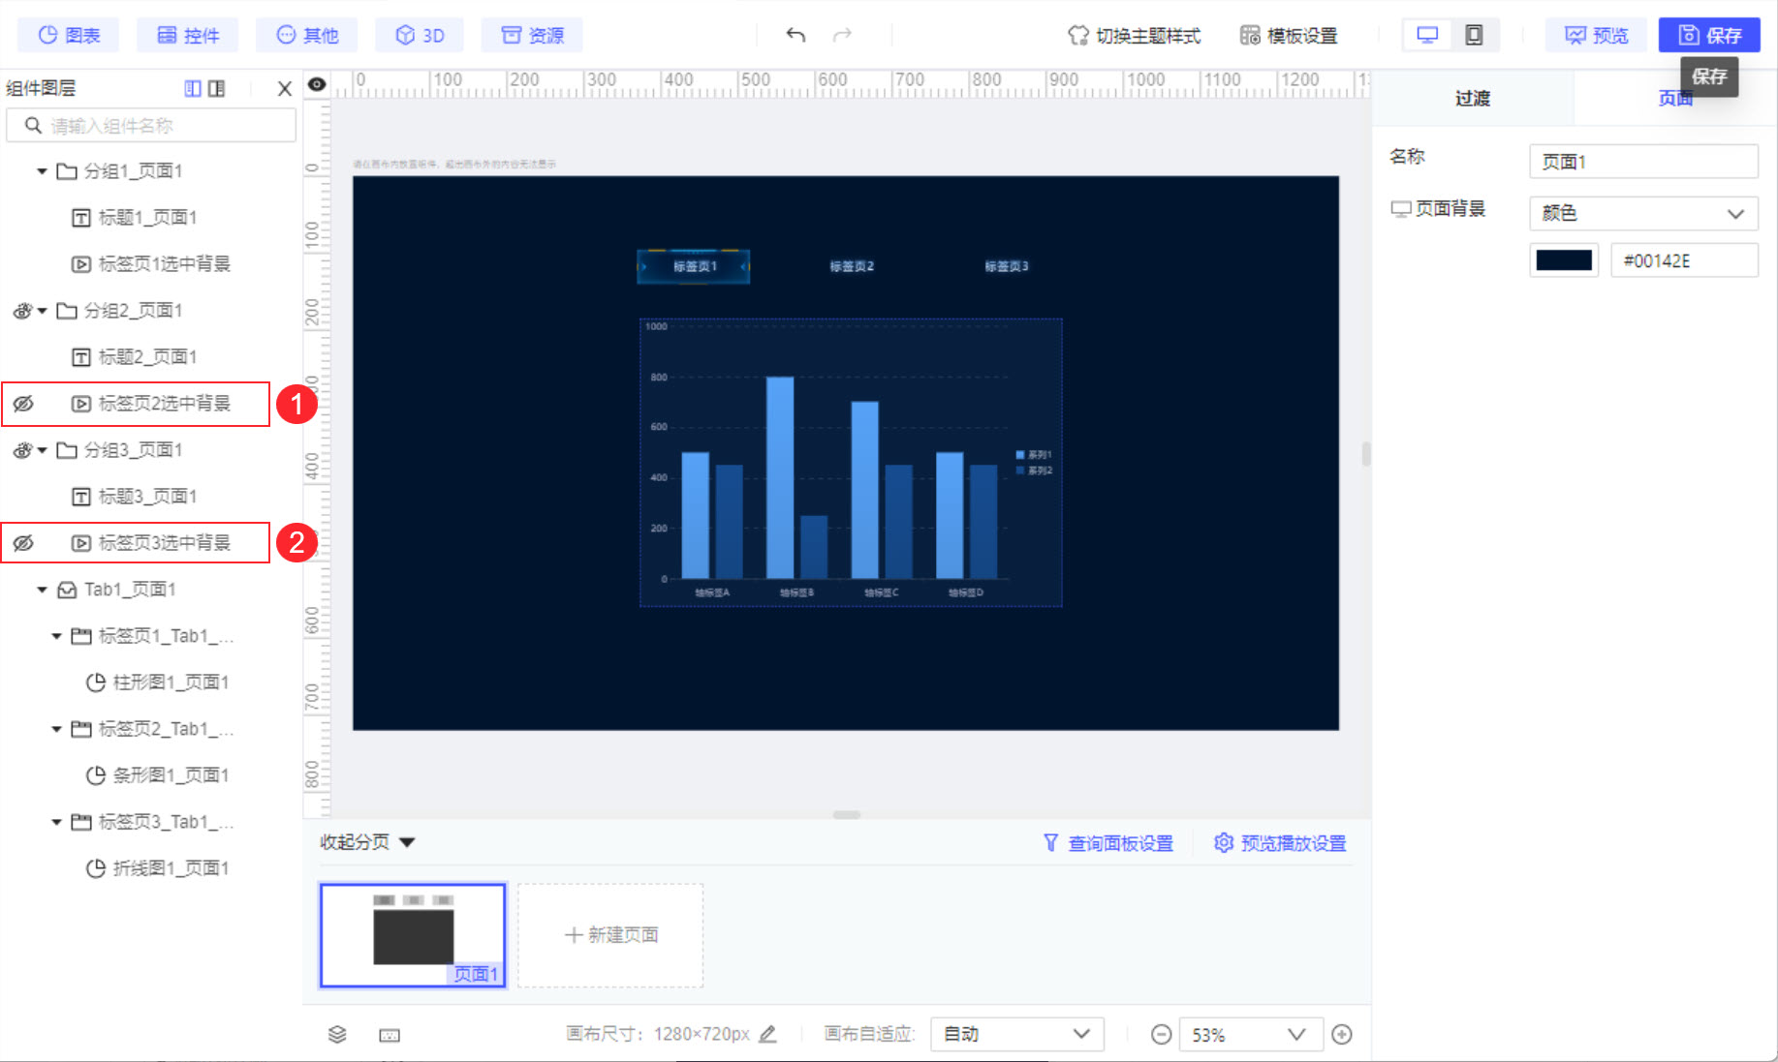Zoom in with plus icon

1342,1034
